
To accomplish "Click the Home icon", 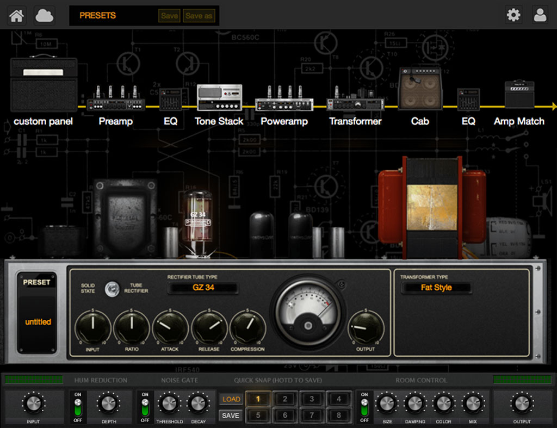I will (16, 15).
